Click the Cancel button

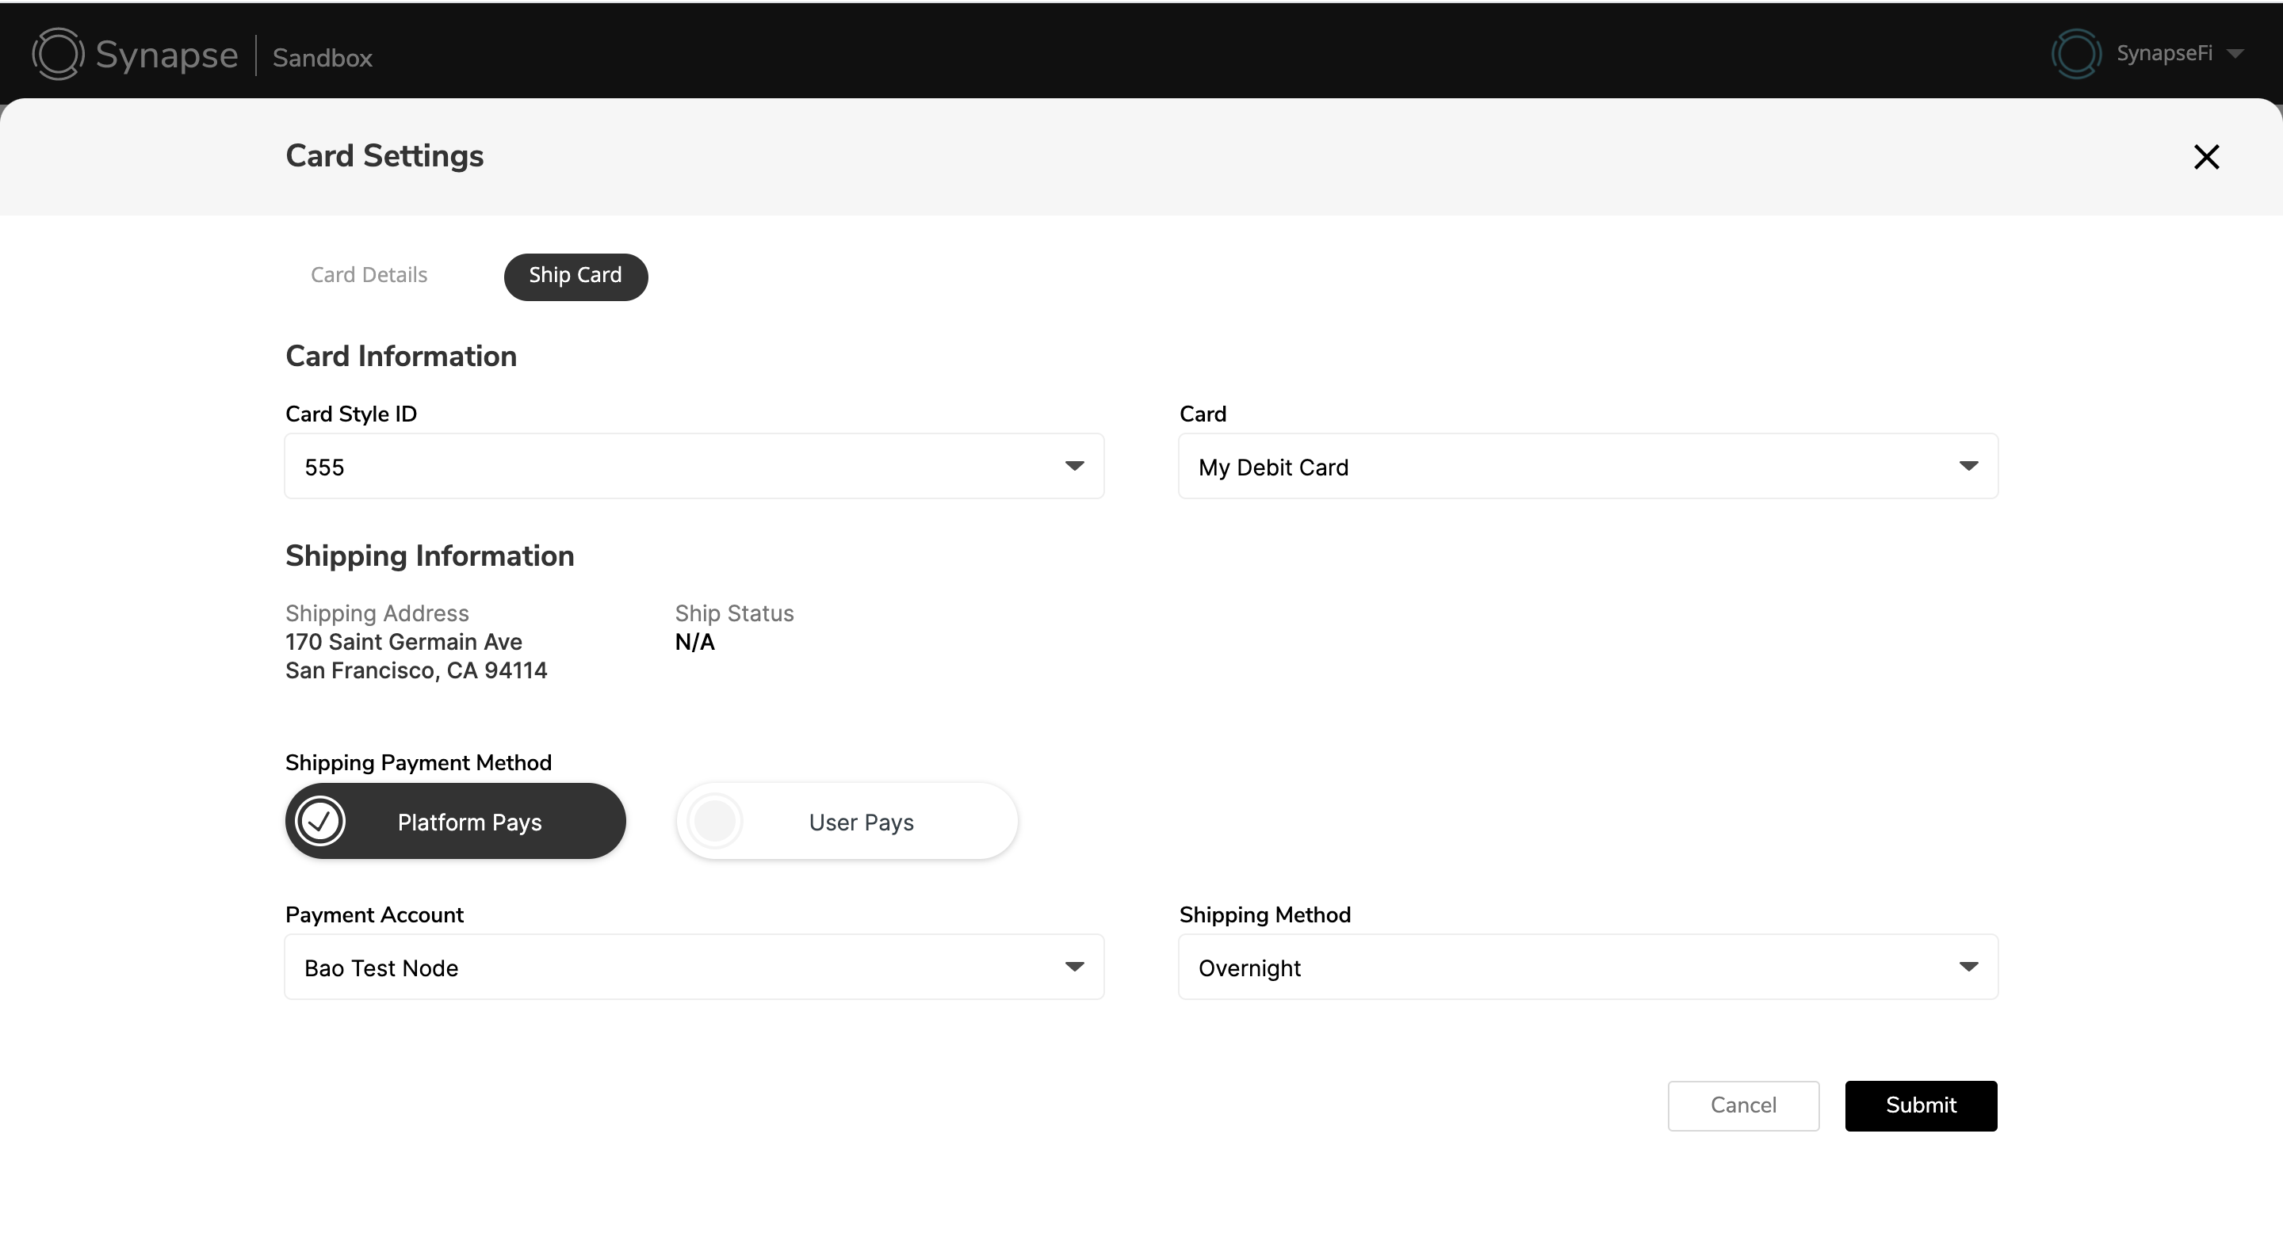[1743, 1105]
